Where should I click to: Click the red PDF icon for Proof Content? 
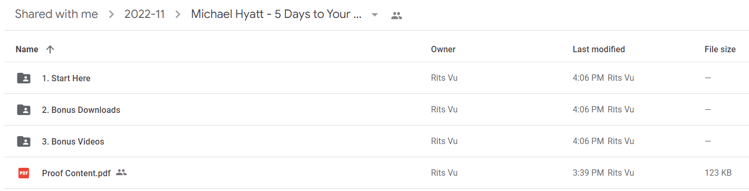coord(24,173)
